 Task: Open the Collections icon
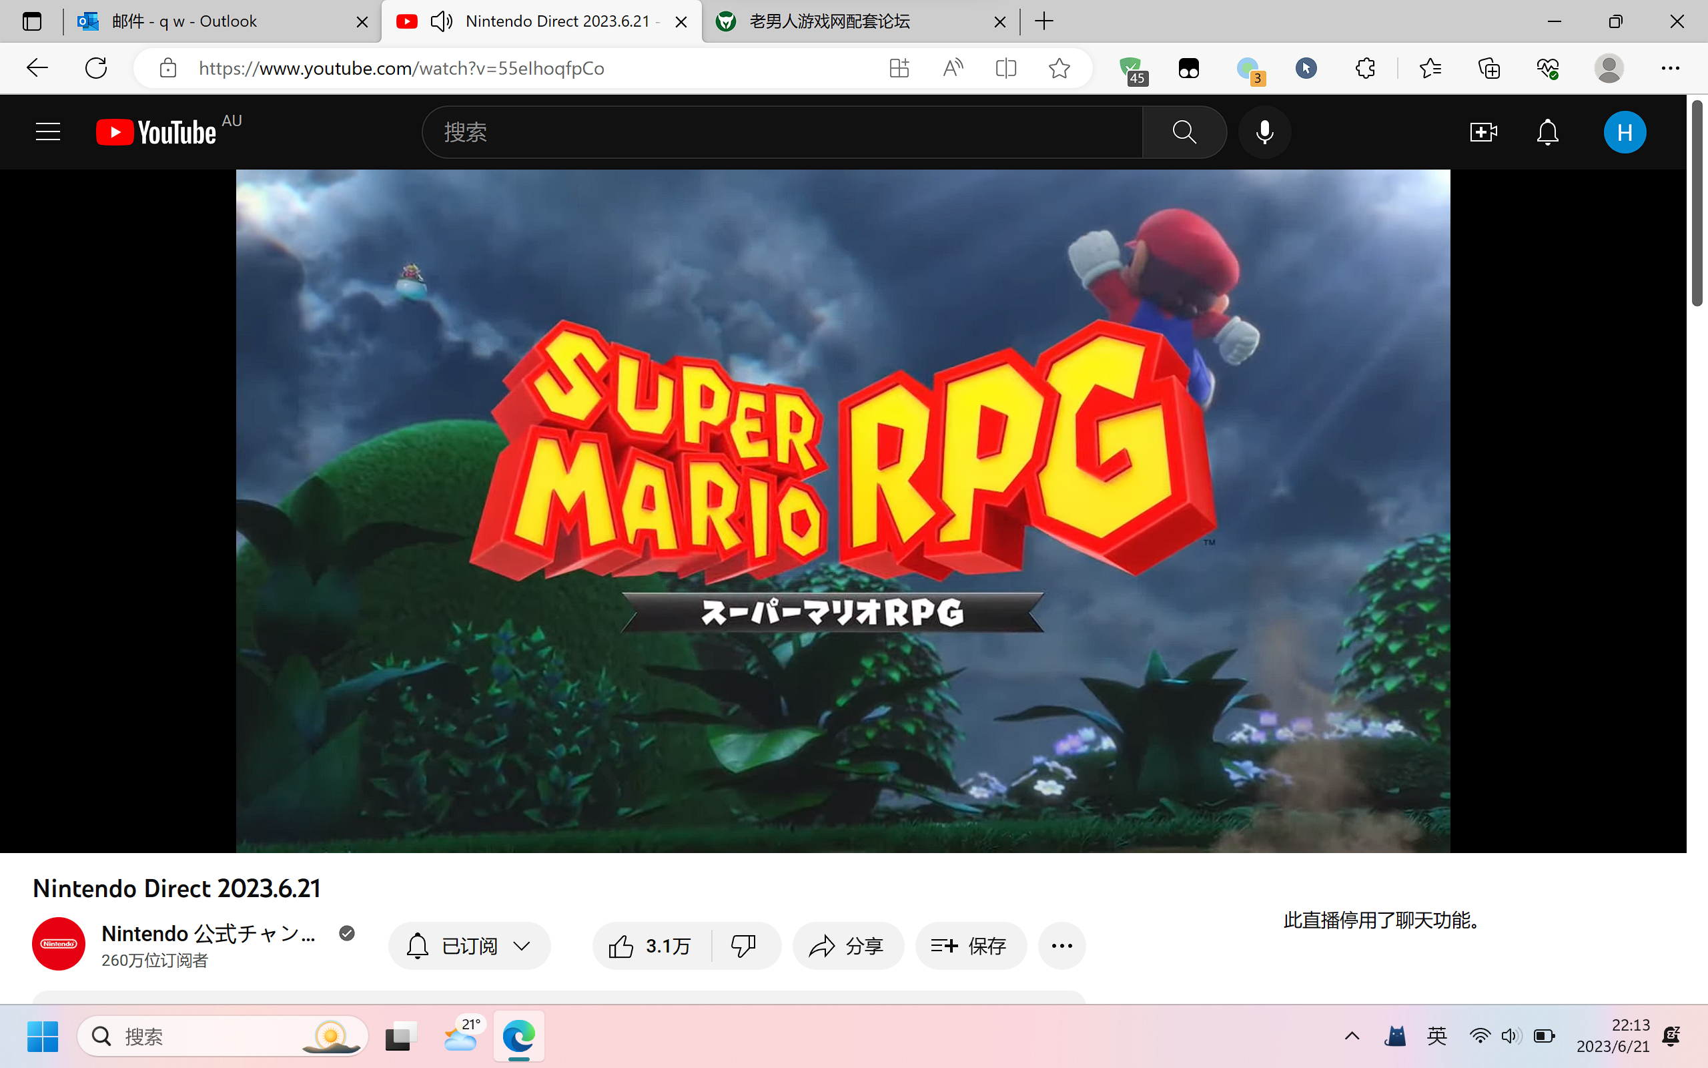coord(1488,68)
